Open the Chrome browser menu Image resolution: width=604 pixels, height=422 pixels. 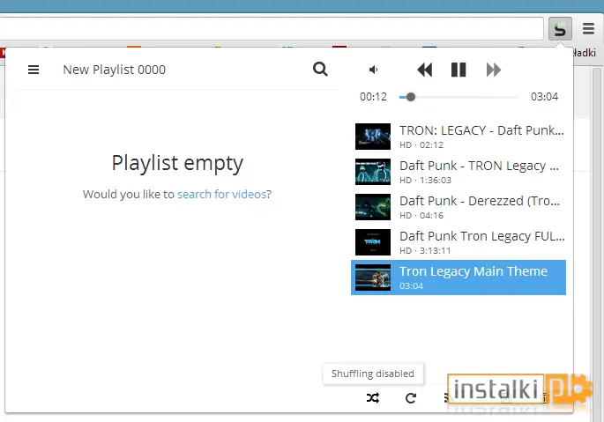pyautogui.click(x=588, y=29)
